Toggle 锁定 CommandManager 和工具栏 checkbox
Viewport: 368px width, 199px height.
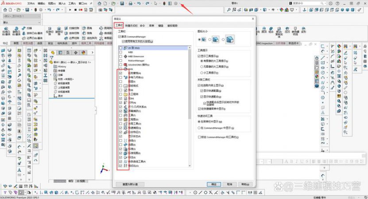pos(199,137)
